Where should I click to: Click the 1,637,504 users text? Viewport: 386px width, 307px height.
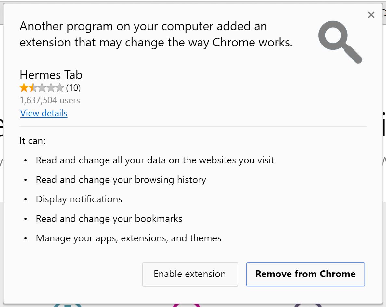pos(50,100)
